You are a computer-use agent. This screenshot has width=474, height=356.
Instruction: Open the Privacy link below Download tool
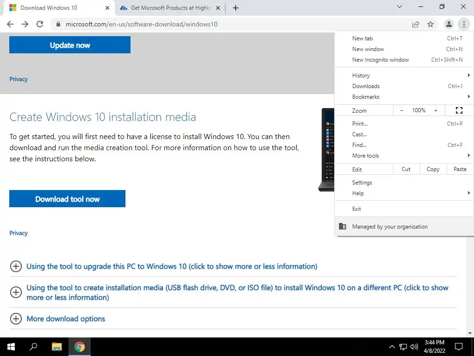pos(19,233)
